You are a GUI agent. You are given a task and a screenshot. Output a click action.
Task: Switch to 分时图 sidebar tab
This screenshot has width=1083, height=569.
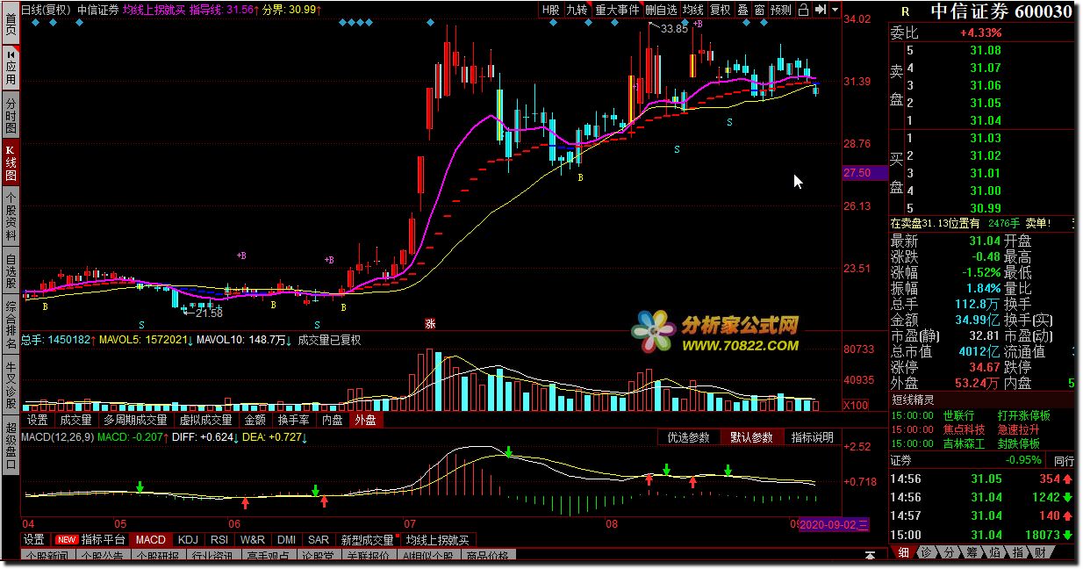(10, 114)
